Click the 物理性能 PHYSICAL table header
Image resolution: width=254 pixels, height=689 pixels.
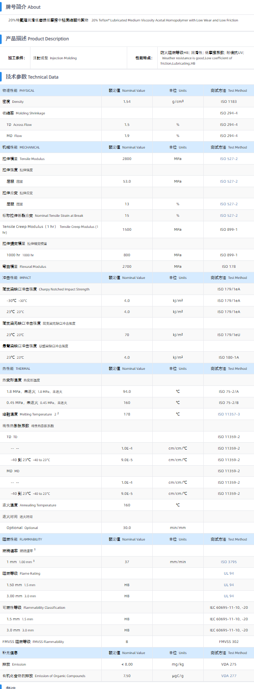(x=19, y=90)
